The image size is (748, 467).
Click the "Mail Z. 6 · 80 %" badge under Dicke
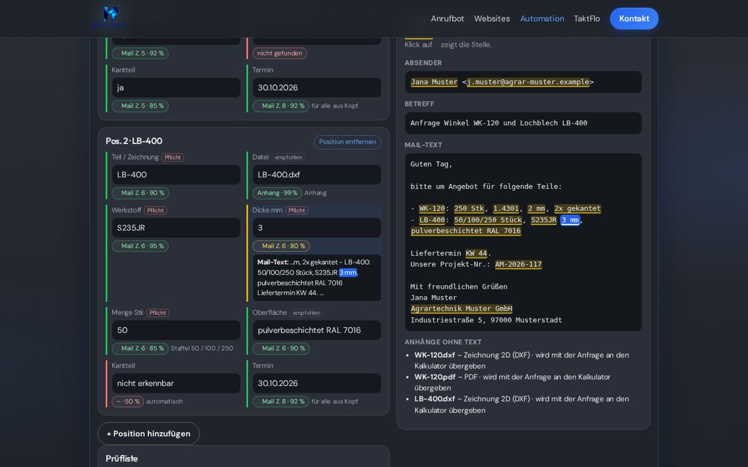281,246
